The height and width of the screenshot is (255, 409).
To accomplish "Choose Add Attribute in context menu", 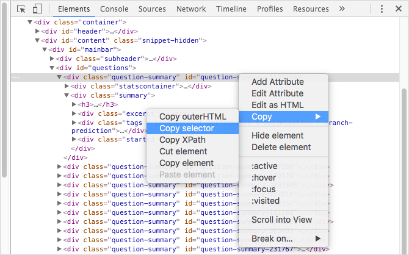I will [283, 82].
